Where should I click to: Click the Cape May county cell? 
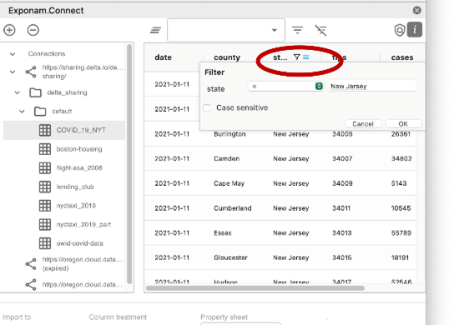click(229, 183)
